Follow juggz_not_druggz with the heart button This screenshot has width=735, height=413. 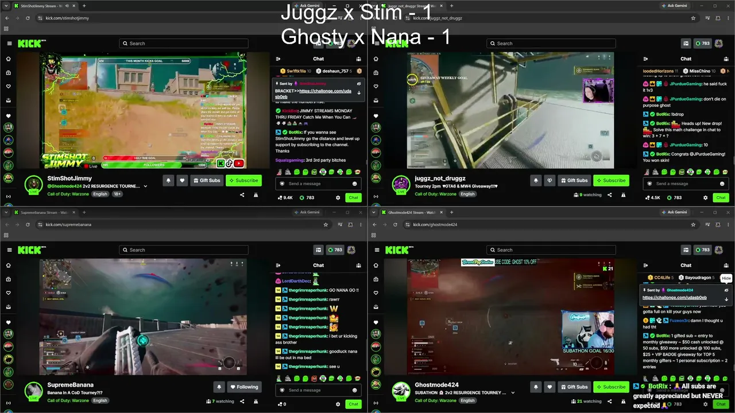pos(550,180)
